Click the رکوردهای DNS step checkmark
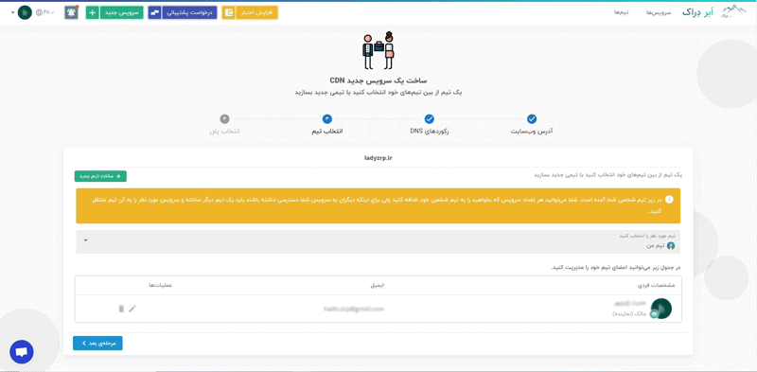 [430, 119]
